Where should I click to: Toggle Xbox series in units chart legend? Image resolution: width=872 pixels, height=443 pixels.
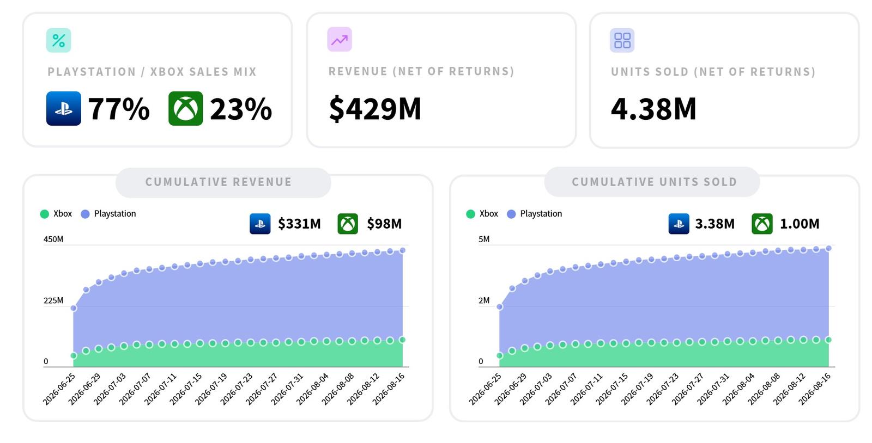tap(482, 214)
